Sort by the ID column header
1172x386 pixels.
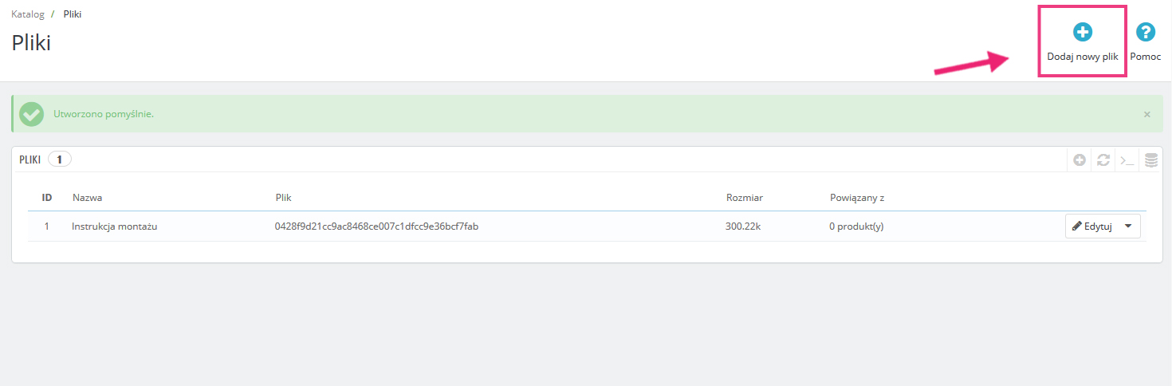click(x=47, y=197)
